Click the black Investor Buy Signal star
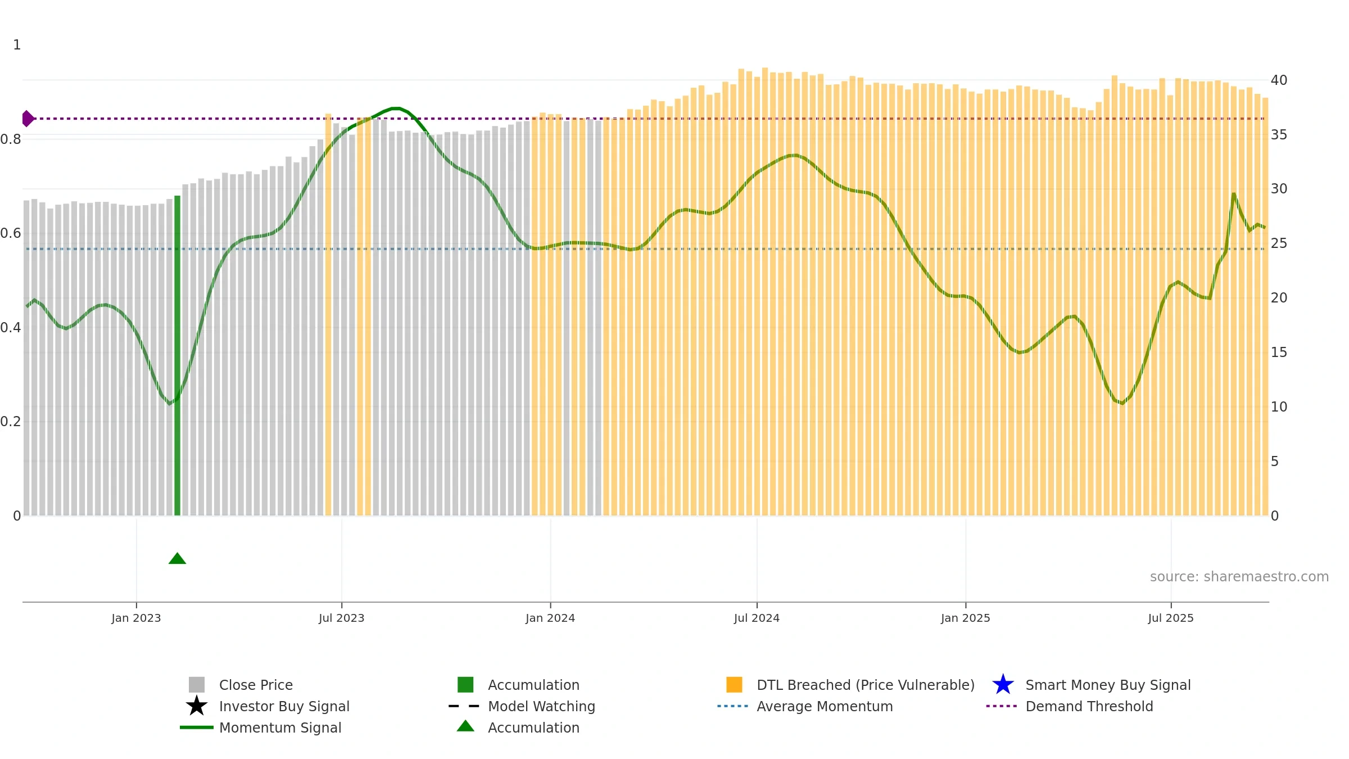Image resolution: width=1349 pixels, height=759 pixels. tap(196, 706)
